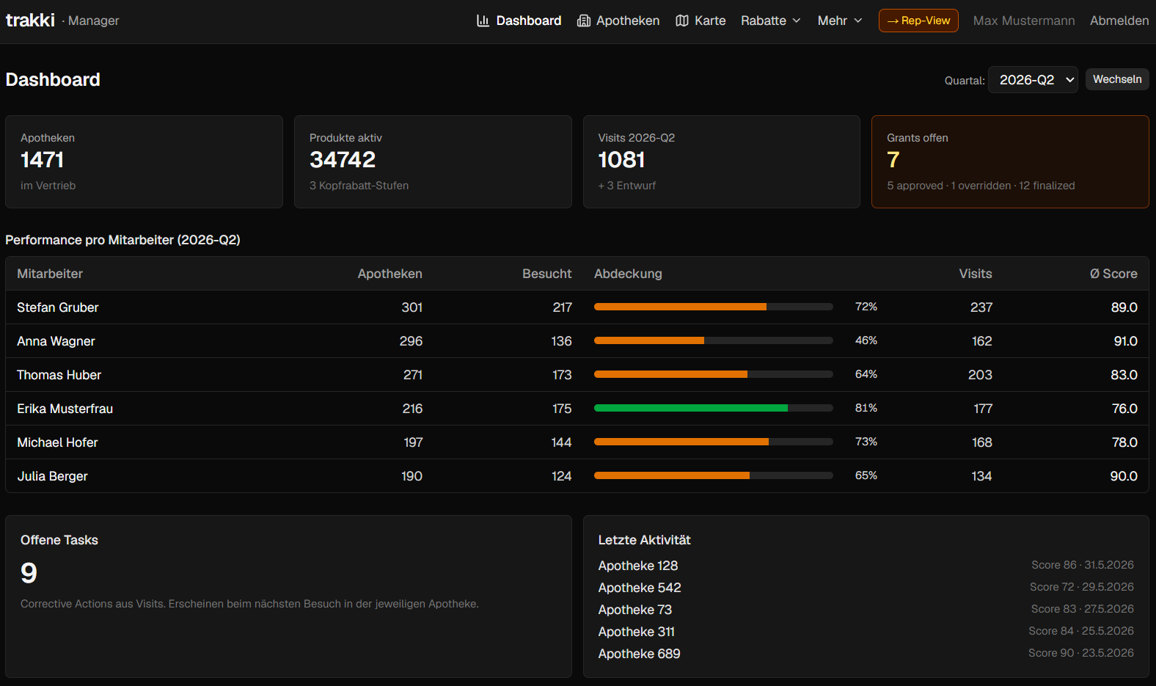Click the Karte map icon
The height and width of the screenshot is (686, 1156).
(682, 21)
